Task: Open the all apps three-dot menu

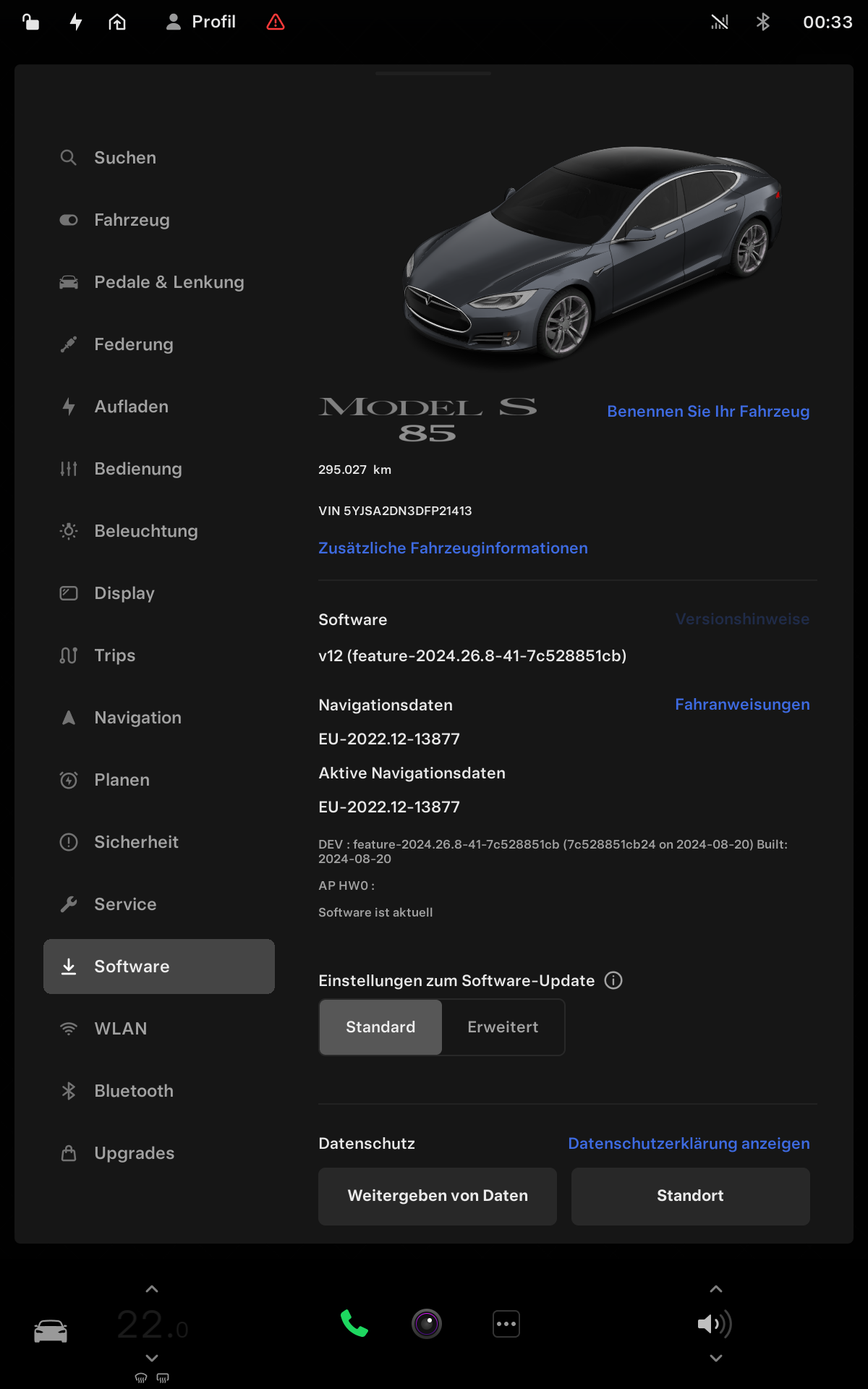Action: 506,1324
